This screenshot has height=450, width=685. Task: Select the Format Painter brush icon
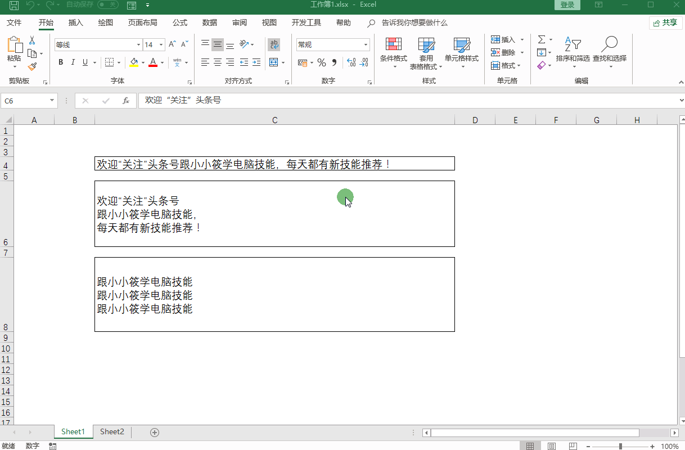coord(32,66)
